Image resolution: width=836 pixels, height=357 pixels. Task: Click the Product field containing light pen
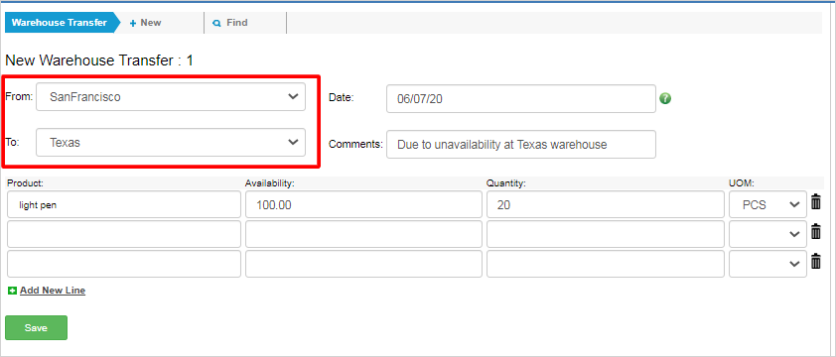coord(124,204)
